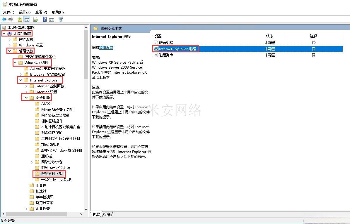Expand the Internet 控制面板 node
Image resolution: width=350 pixels, height=224 pixels.
click(26, 86)
